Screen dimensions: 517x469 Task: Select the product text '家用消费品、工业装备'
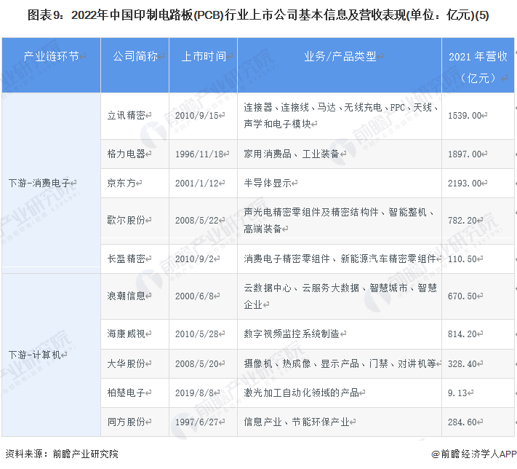click(292, 154)
